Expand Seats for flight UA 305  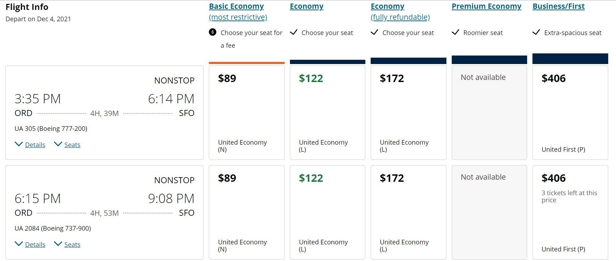72,145
